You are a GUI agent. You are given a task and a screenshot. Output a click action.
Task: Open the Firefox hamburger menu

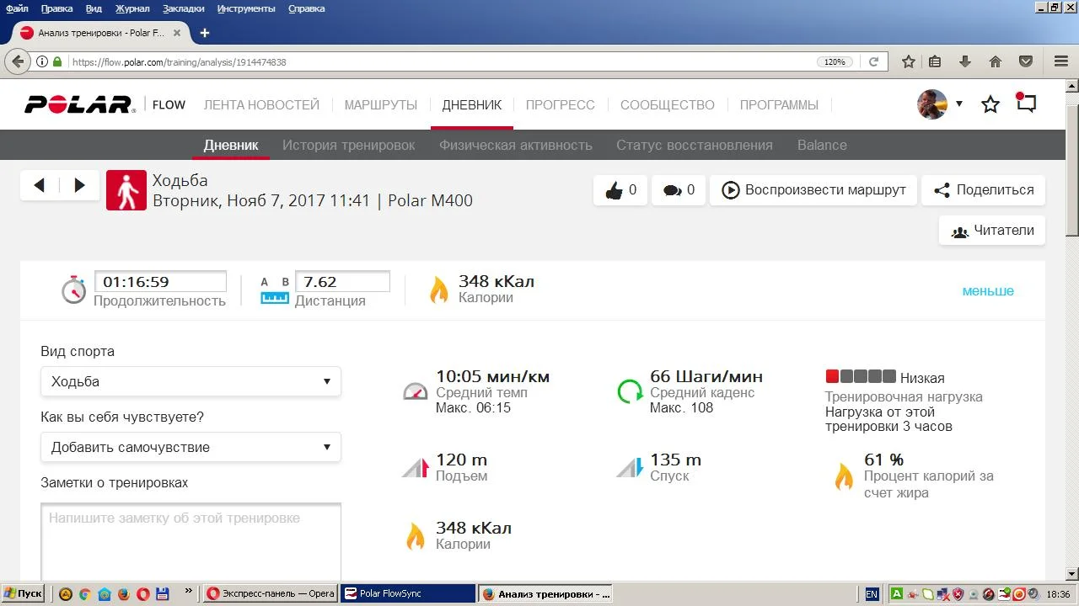[x=1061, y=61]
